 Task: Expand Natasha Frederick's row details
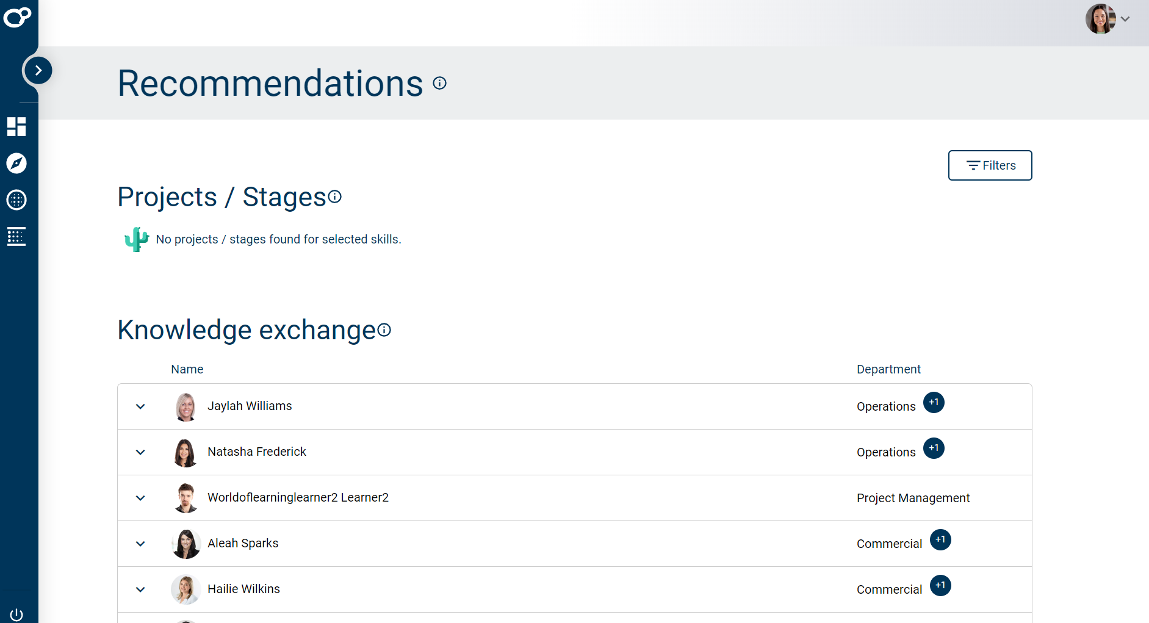click(140, 452)
